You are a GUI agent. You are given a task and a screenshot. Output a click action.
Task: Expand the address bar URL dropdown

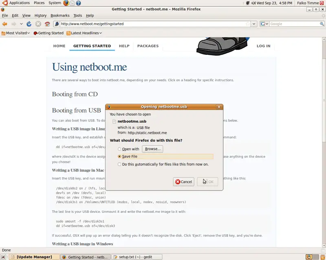click(x=254, y=24)
